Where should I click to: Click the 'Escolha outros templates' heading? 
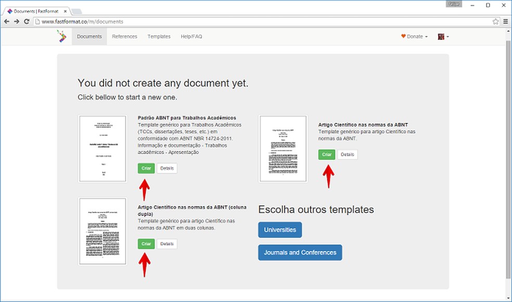click(316, 209)
